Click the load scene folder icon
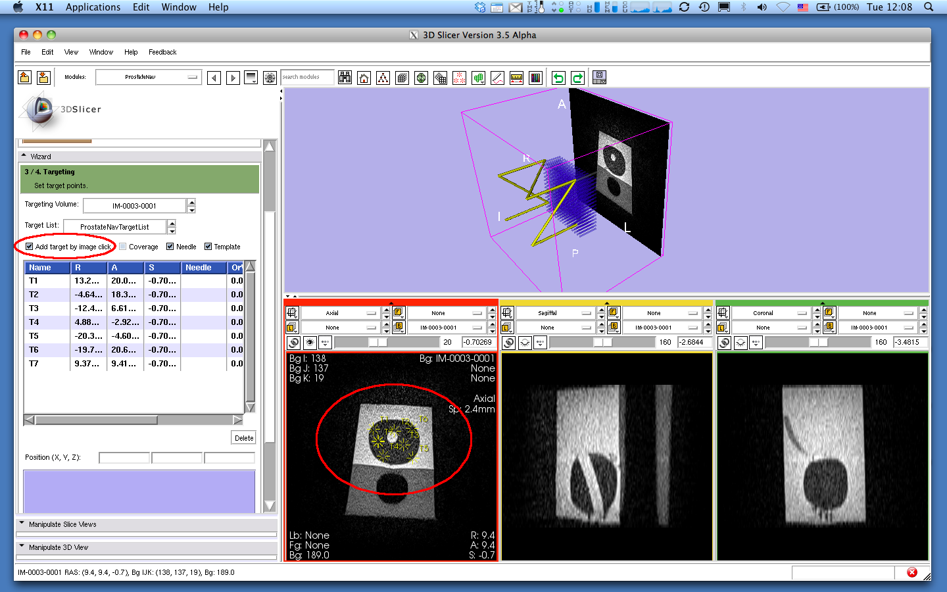The image size is (947, 592). click(24, 78)
